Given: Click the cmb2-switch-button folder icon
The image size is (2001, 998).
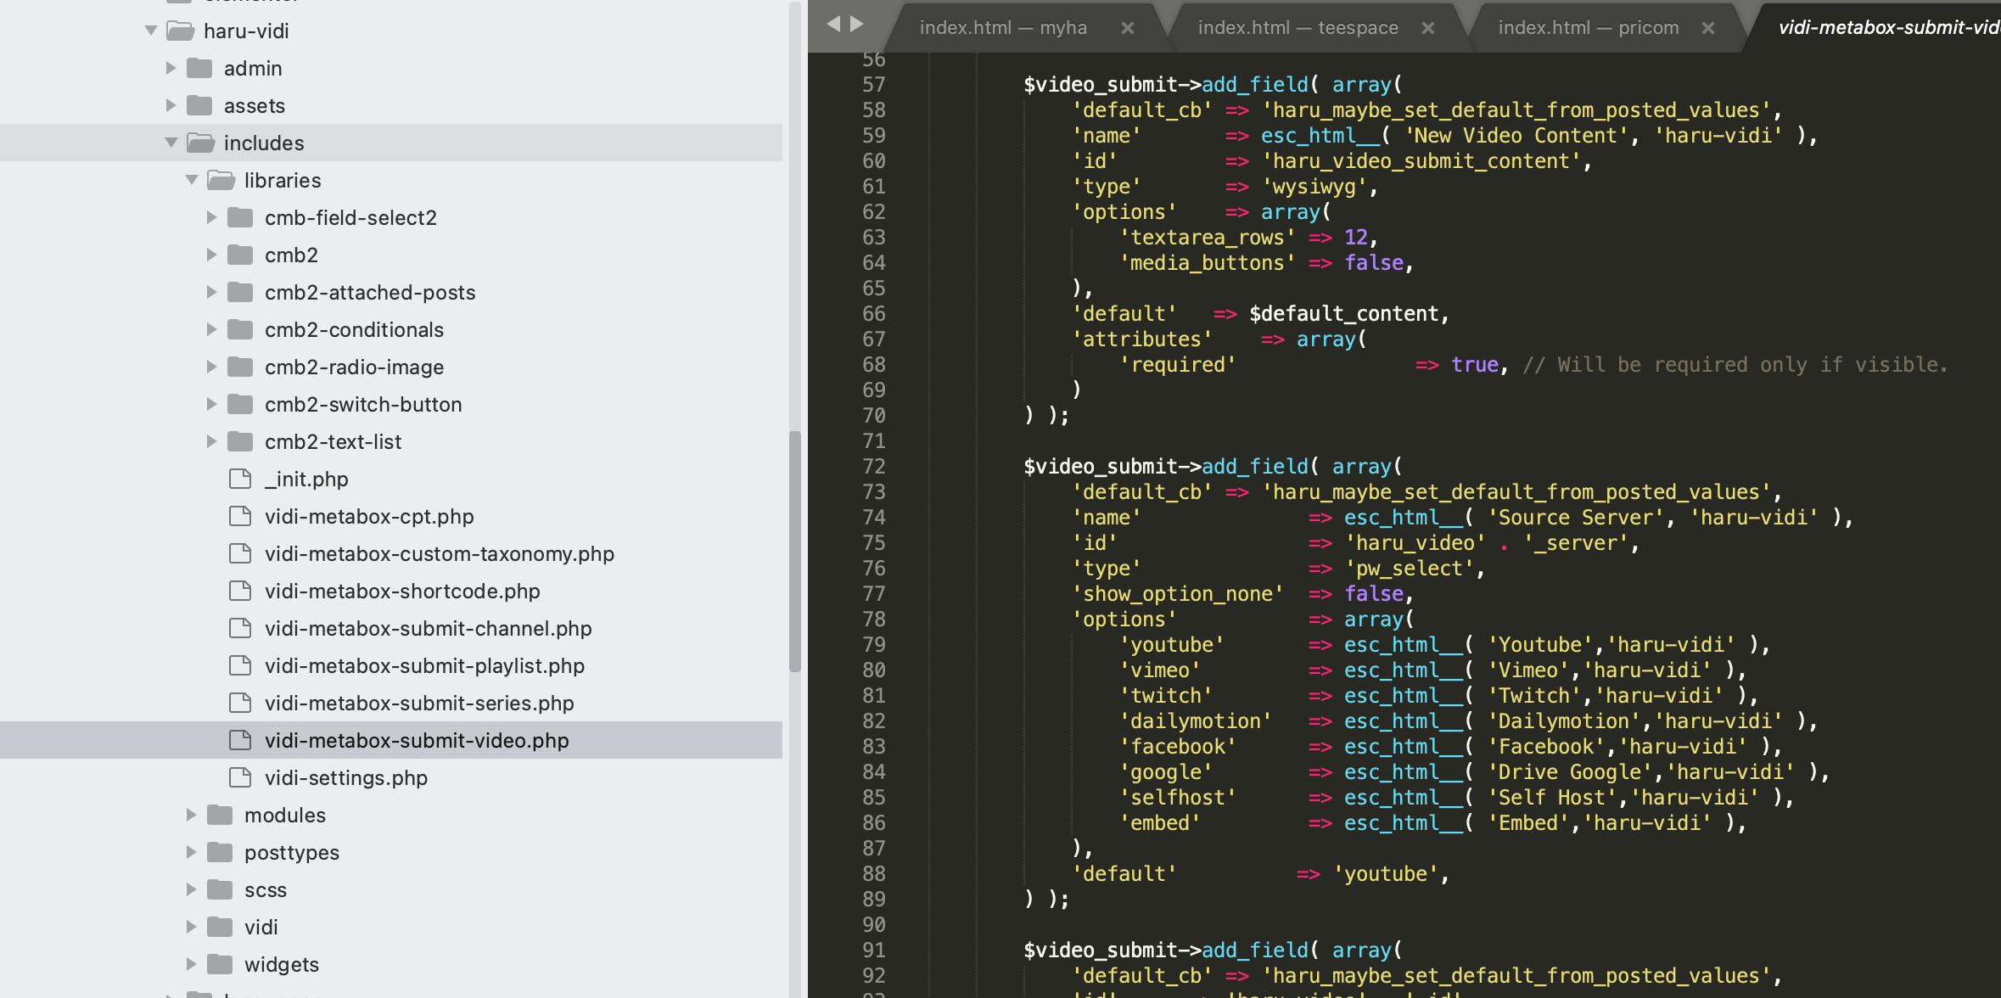Looking at the screenshot, I should click(240, 404).
